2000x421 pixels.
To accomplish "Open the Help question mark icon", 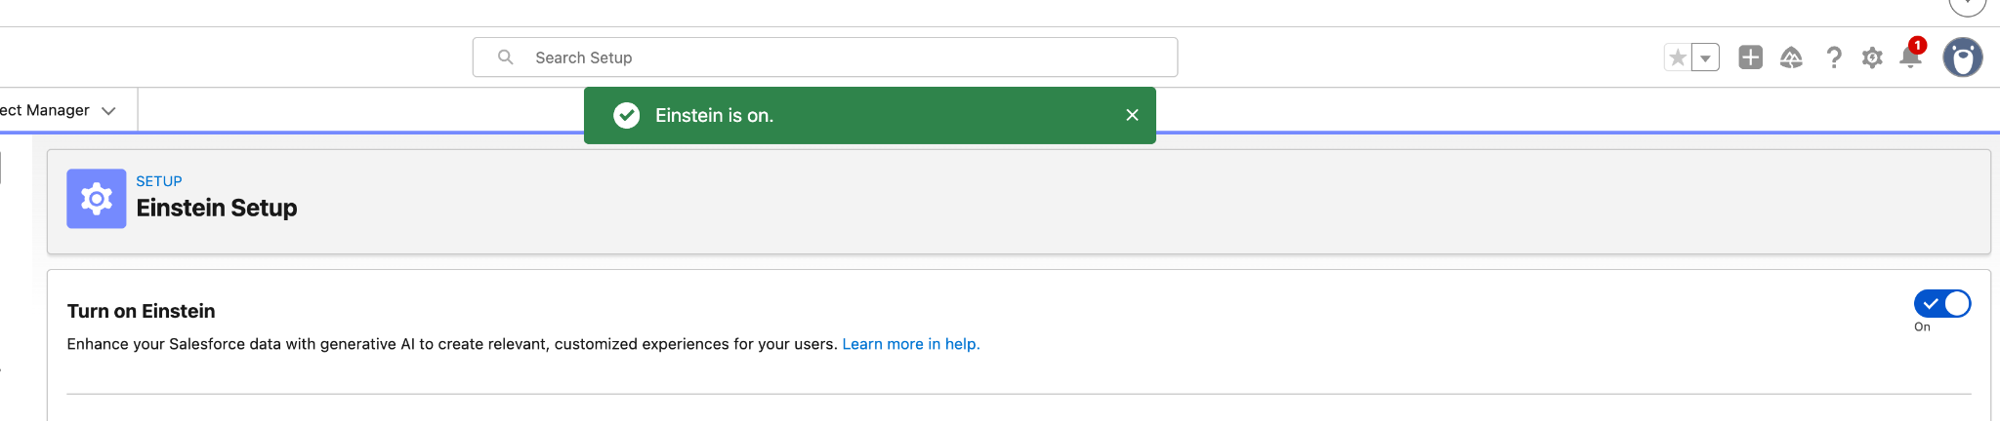I will [1834, 57].
